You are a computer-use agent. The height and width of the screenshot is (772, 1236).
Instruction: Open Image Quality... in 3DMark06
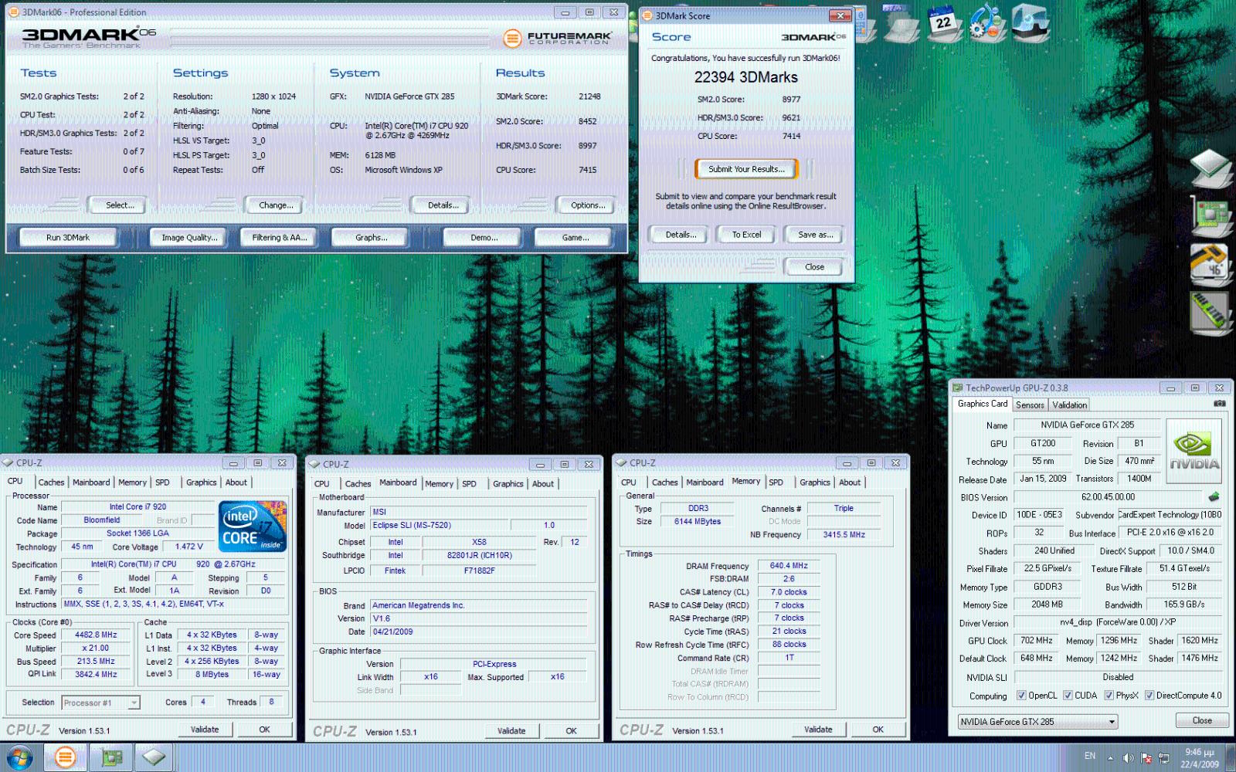189,237
